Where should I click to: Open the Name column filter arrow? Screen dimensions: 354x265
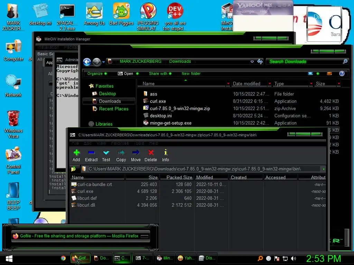228,84
